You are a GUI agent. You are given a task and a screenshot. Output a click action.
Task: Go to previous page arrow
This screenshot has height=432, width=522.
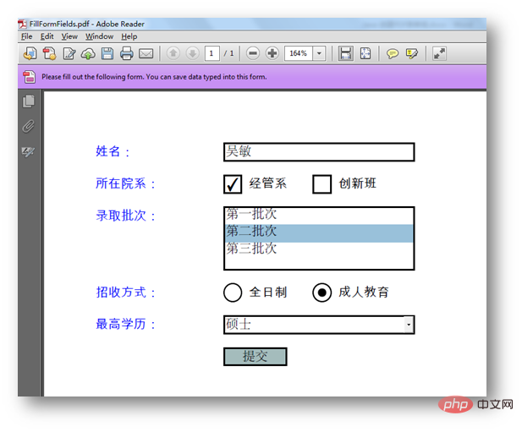pyautogui.click(x=173, y=53)
